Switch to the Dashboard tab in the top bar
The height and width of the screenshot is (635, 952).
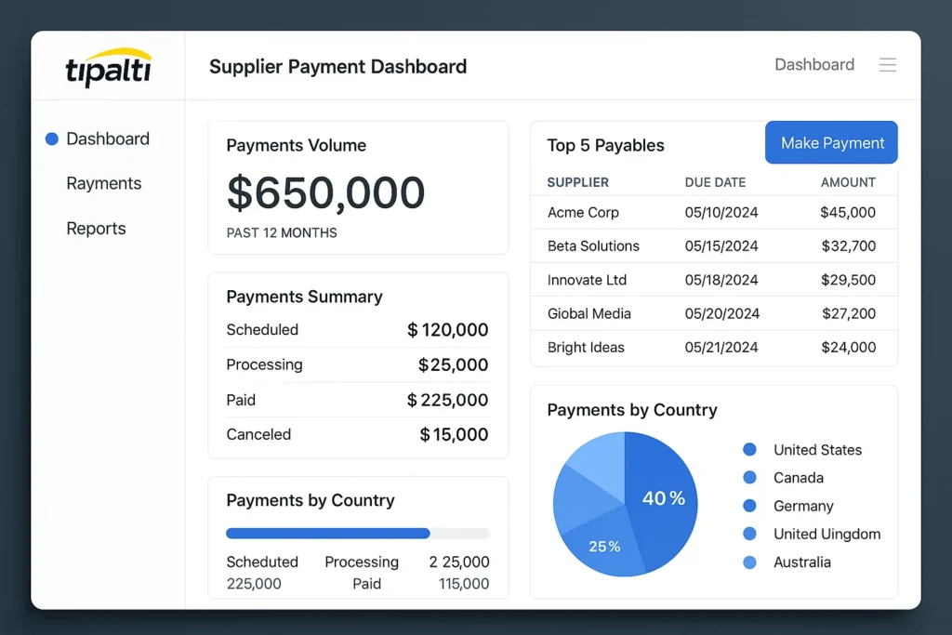(x=813, y=64)
